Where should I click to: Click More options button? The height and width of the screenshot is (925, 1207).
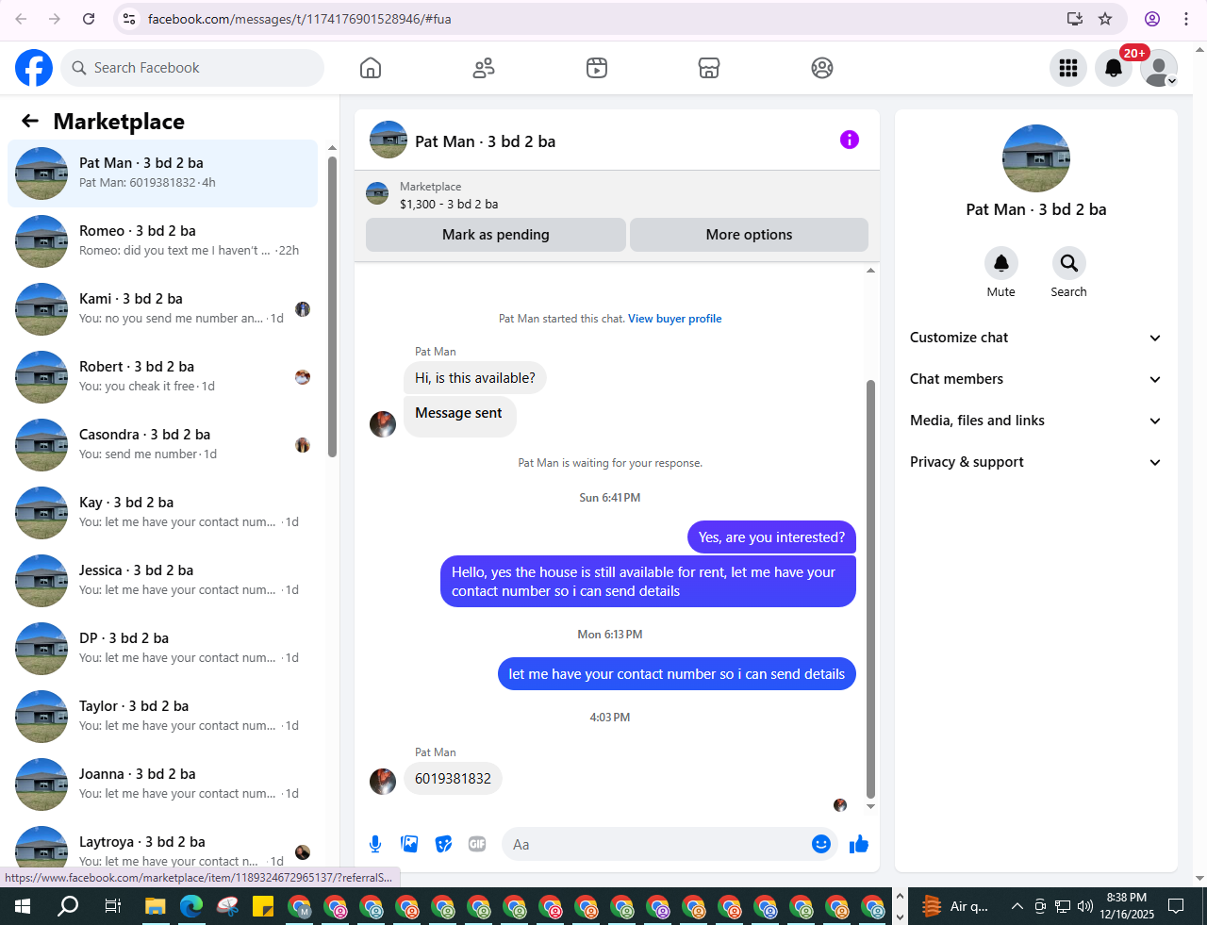pyautogui.click(x=749, y=235)
